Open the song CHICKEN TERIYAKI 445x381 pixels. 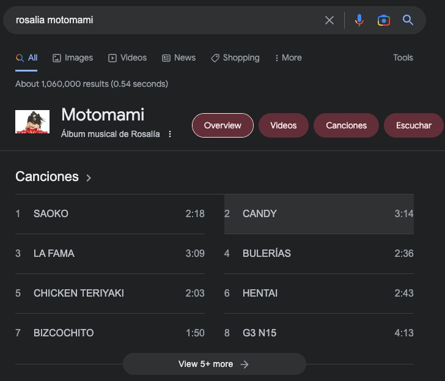click(x=110, y=294)
